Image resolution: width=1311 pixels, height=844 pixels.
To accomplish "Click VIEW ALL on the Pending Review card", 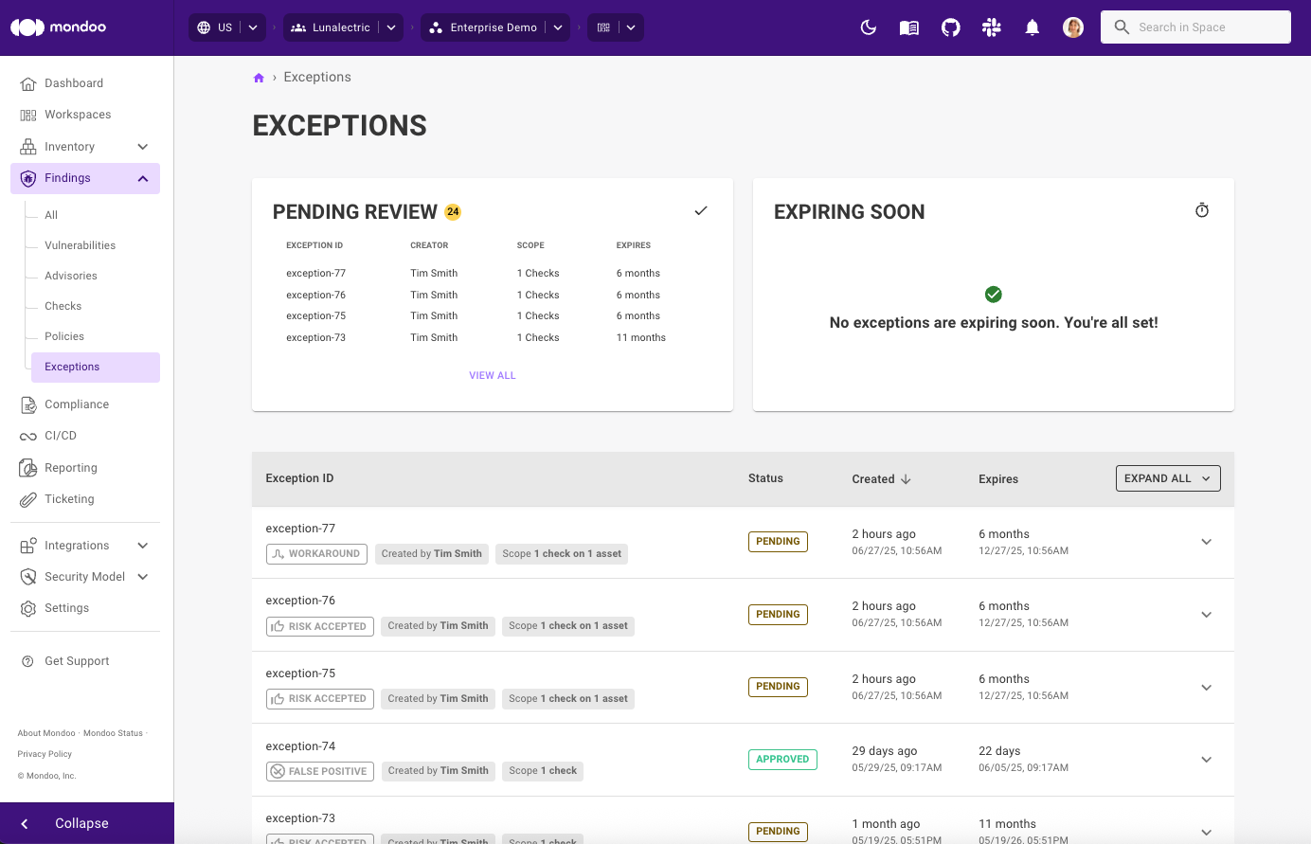I will point(492,375).
